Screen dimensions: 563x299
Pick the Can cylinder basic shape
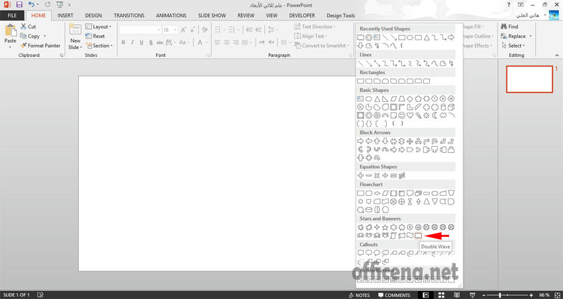coord(443,107)
